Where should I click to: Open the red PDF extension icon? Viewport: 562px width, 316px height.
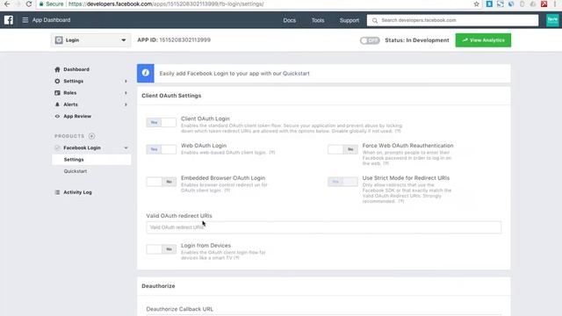[544, 4]
